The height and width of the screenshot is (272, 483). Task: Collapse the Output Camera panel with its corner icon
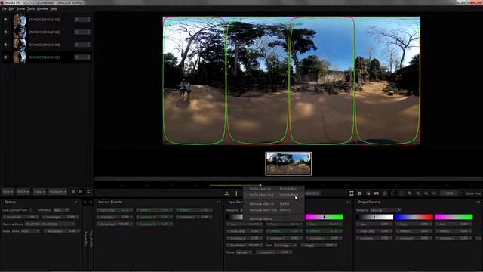coord(478,202)
